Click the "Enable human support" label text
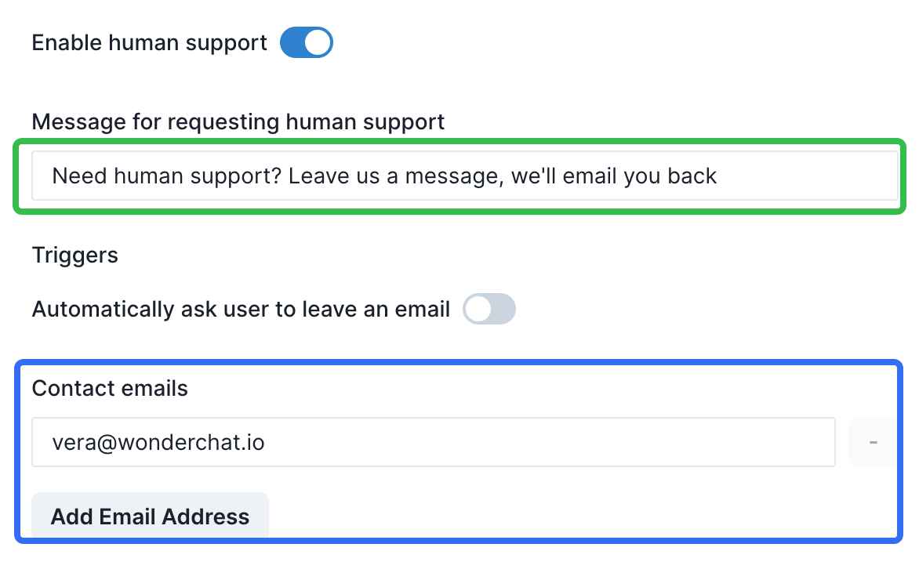 coord(149,43)
